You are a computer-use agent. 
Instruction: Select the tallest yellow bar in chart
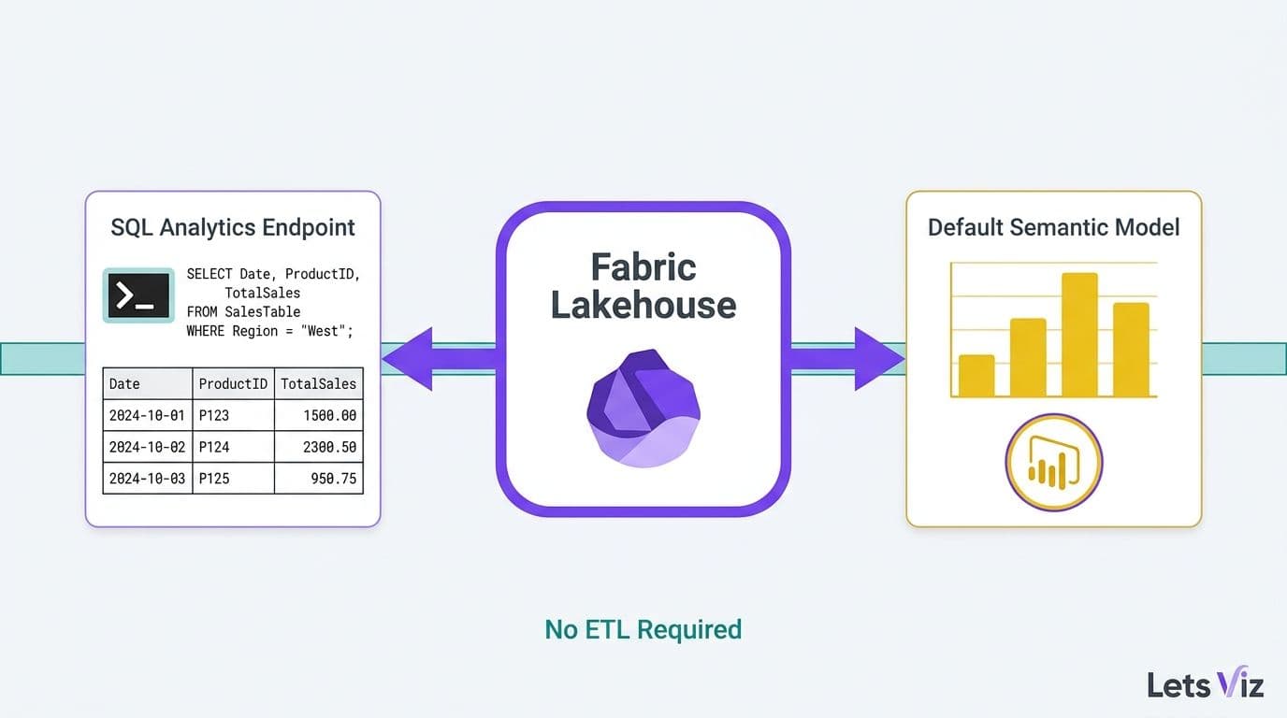click(1079, 335)
